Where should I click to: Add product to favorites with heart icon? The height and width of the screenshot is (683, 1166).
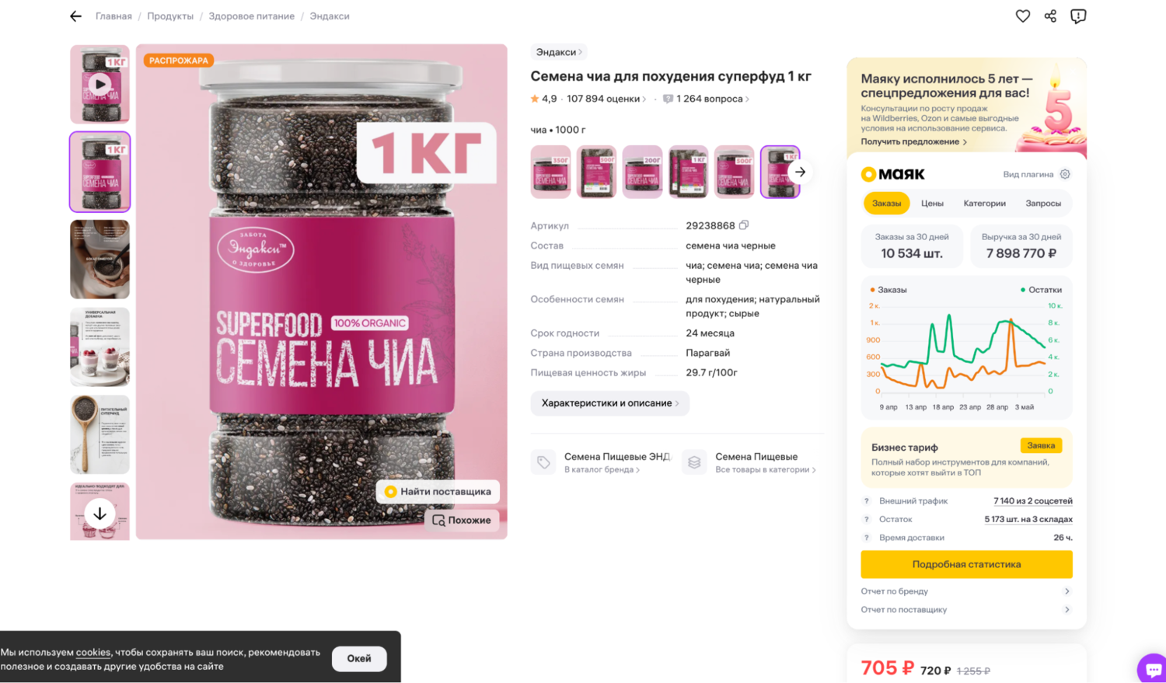coord(1023,16)
